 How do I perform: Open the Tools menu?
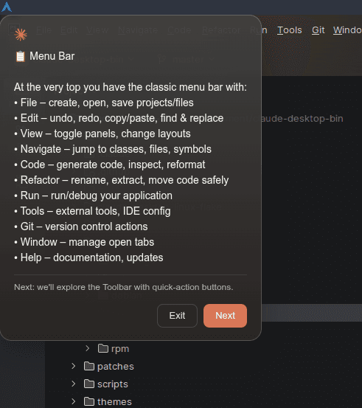290,30
